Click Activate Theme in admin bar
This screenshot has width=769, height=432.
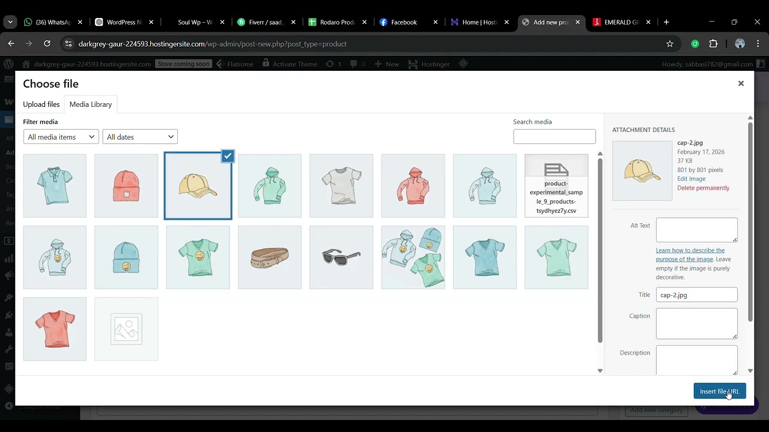(x=289, y=64)
